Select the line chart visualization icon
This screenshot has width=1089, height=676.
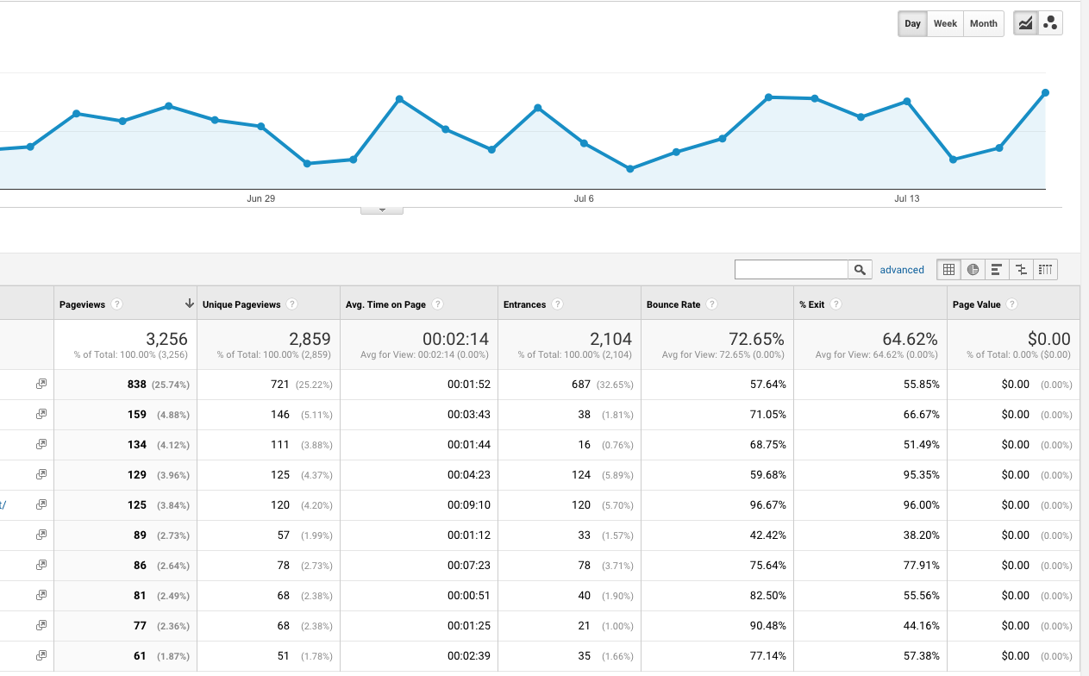point(1025,23)
